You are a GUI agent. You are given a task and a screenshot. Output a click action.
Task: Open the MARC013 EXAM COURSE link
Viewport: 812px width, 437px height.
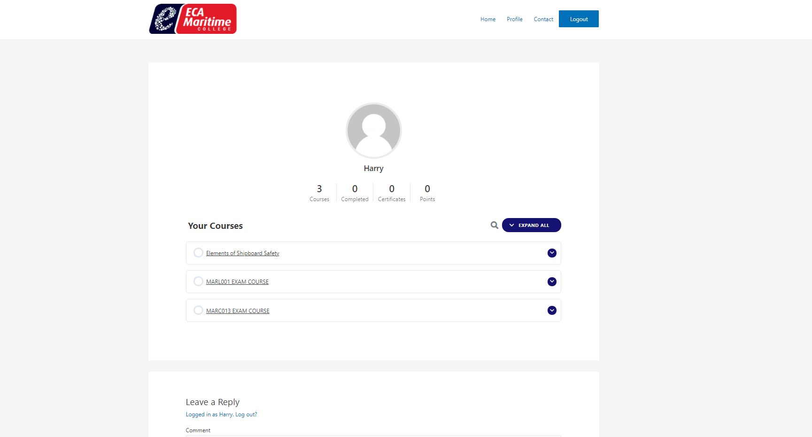click(238, 311)
